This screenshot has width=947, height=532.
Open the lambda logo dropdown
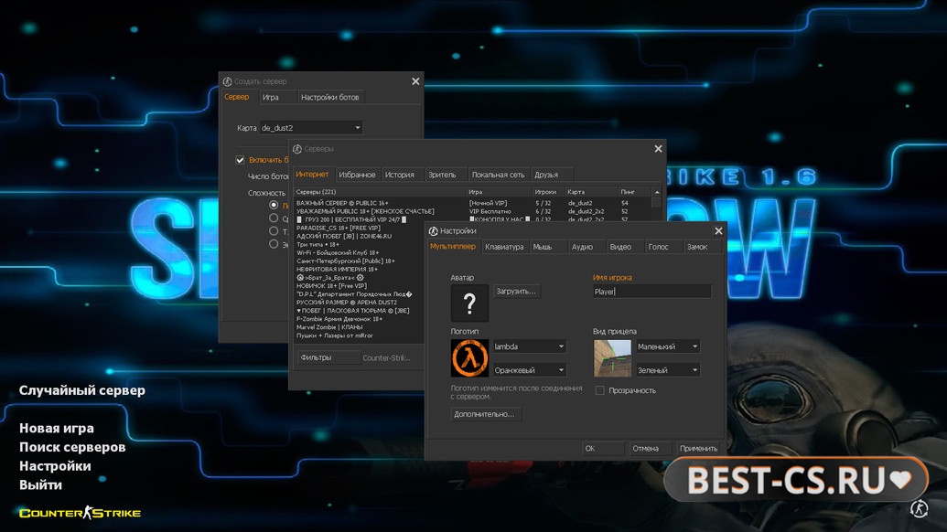529,346
